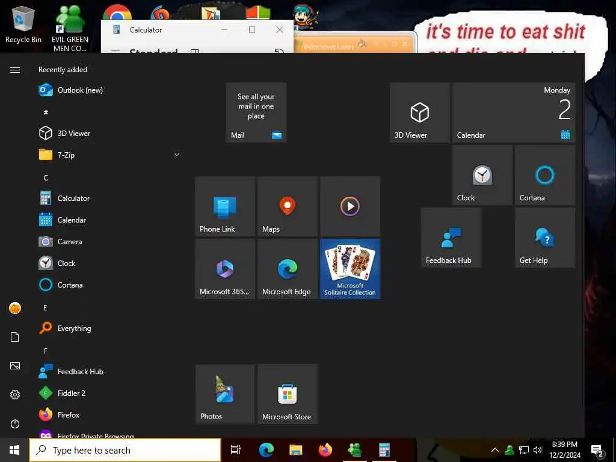Viewport: 616px width, 462px height.
Task: Switch to Calculator on the taskbar
Action: 384,450
